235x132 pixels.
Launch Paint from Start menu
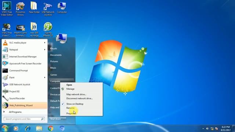(25, 77)
